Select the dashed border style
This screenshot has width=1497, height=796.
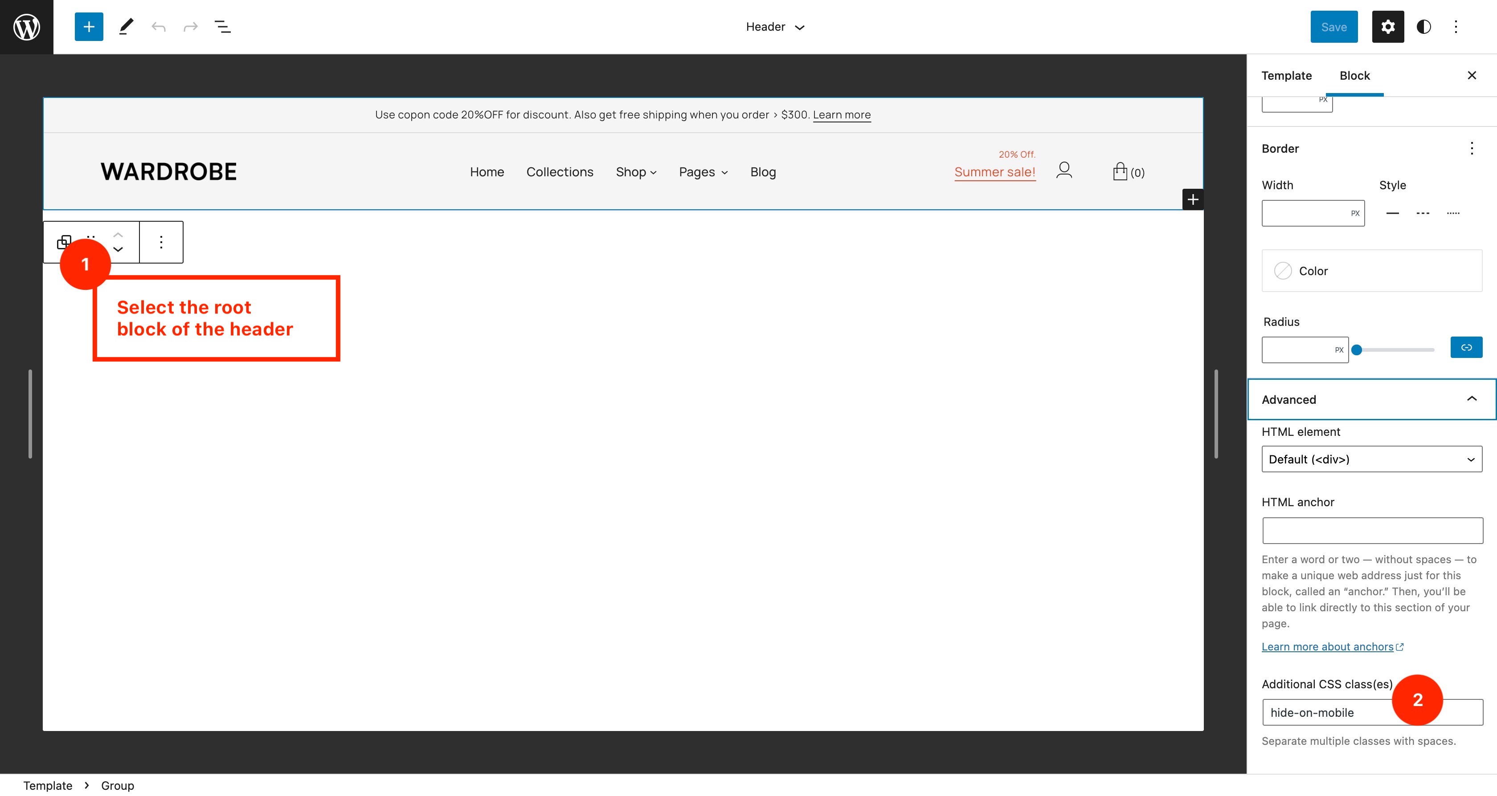point(1423,212)
